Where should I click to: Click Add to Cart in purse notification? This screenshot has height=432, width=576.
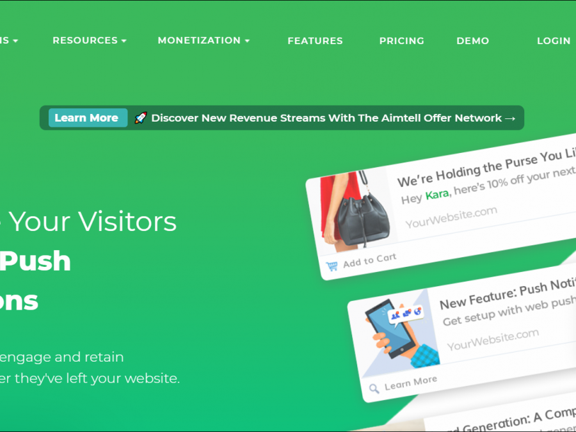coord(369,260)
